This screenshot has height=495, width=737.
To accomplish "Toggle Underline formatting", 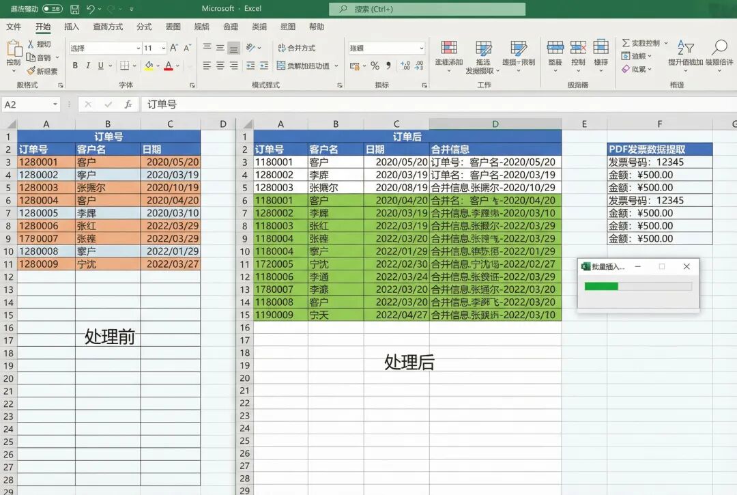I will [100, 66].
